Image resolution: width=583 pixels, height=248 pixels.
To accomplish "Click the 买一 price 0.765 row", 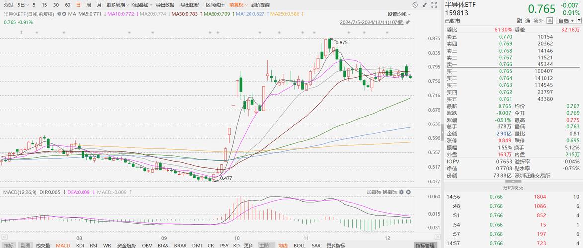I will [x=513, y=71].
